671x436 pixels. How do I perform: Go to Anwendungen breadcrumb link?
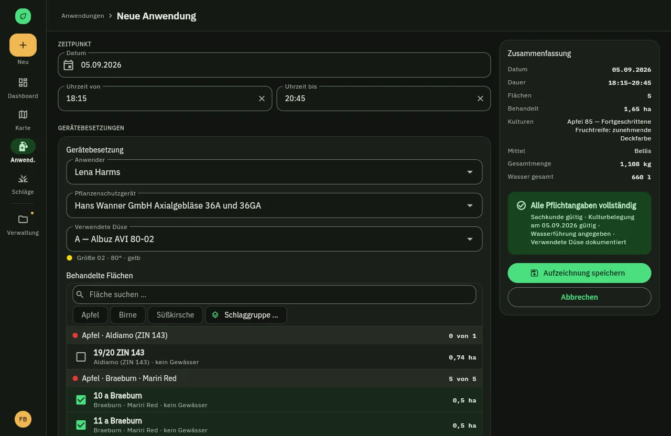(83, 16)
